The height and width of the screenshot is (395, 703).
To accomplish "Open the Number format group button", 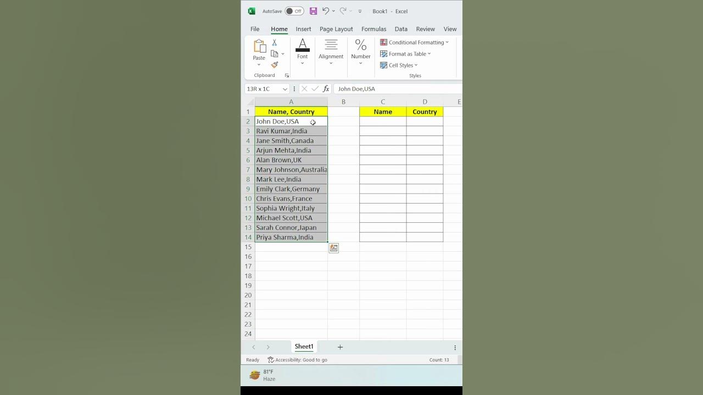I will (361, 52).
